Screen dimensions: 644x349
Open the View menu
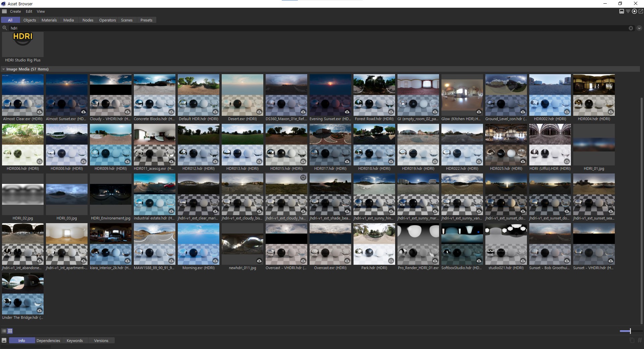41,11
